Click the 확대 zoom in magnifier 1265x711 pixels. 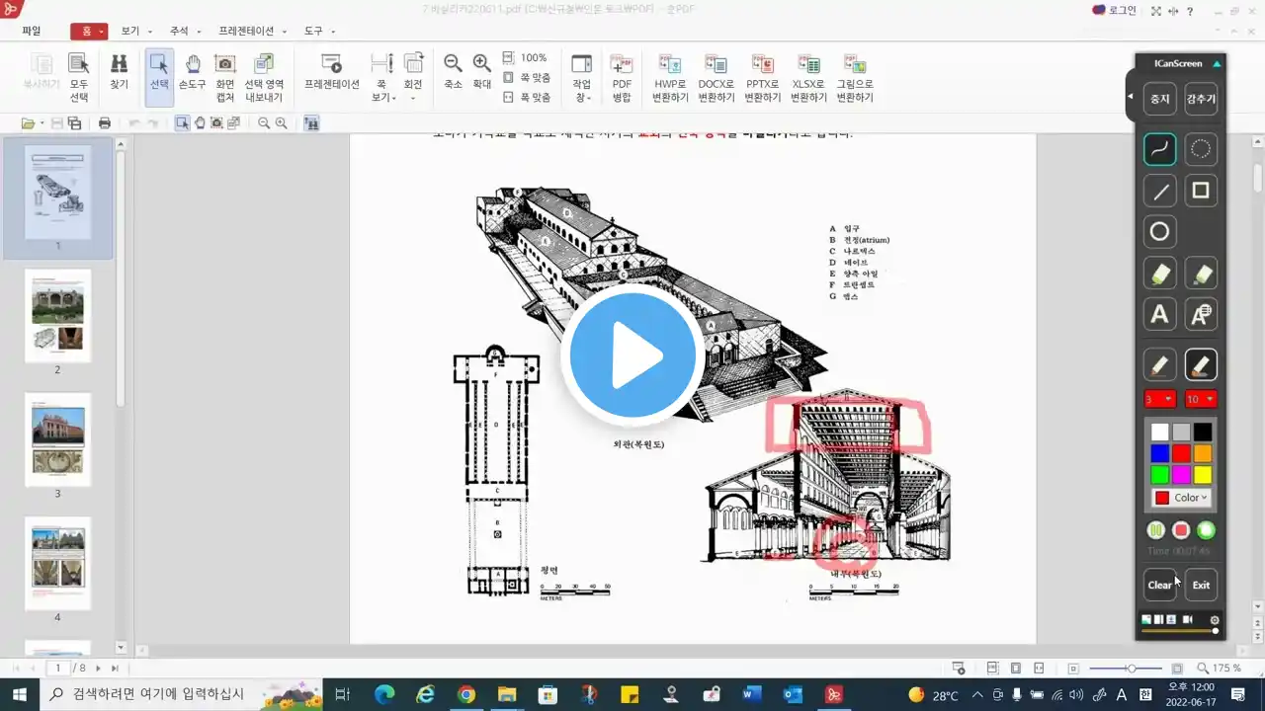[x=481, y=73]
